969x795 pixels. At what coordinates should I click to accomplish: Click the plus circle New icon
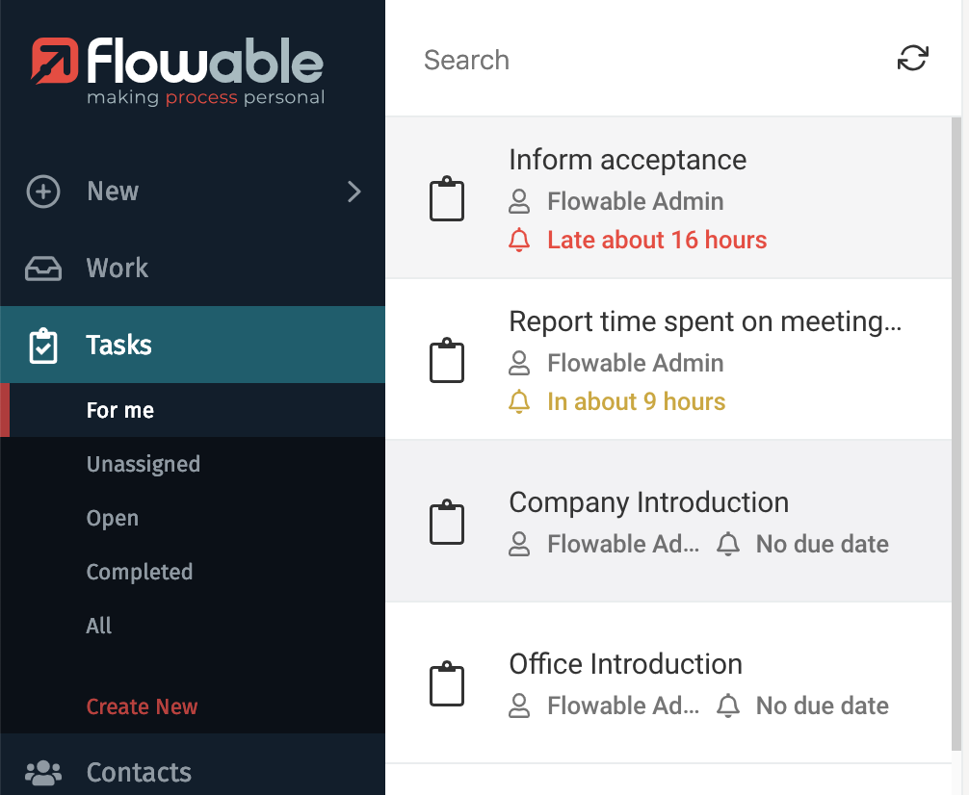pyautogui.click(x=43, y=192)
